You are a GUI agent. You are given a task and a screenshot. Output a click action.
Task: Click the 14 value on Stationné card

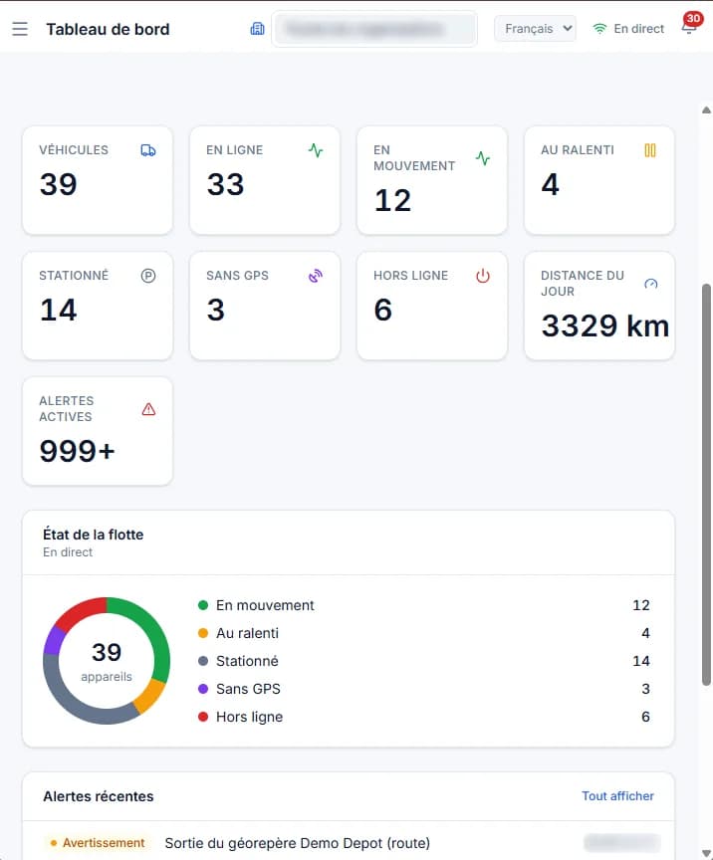pyautogui.click(x=58, y=310)
